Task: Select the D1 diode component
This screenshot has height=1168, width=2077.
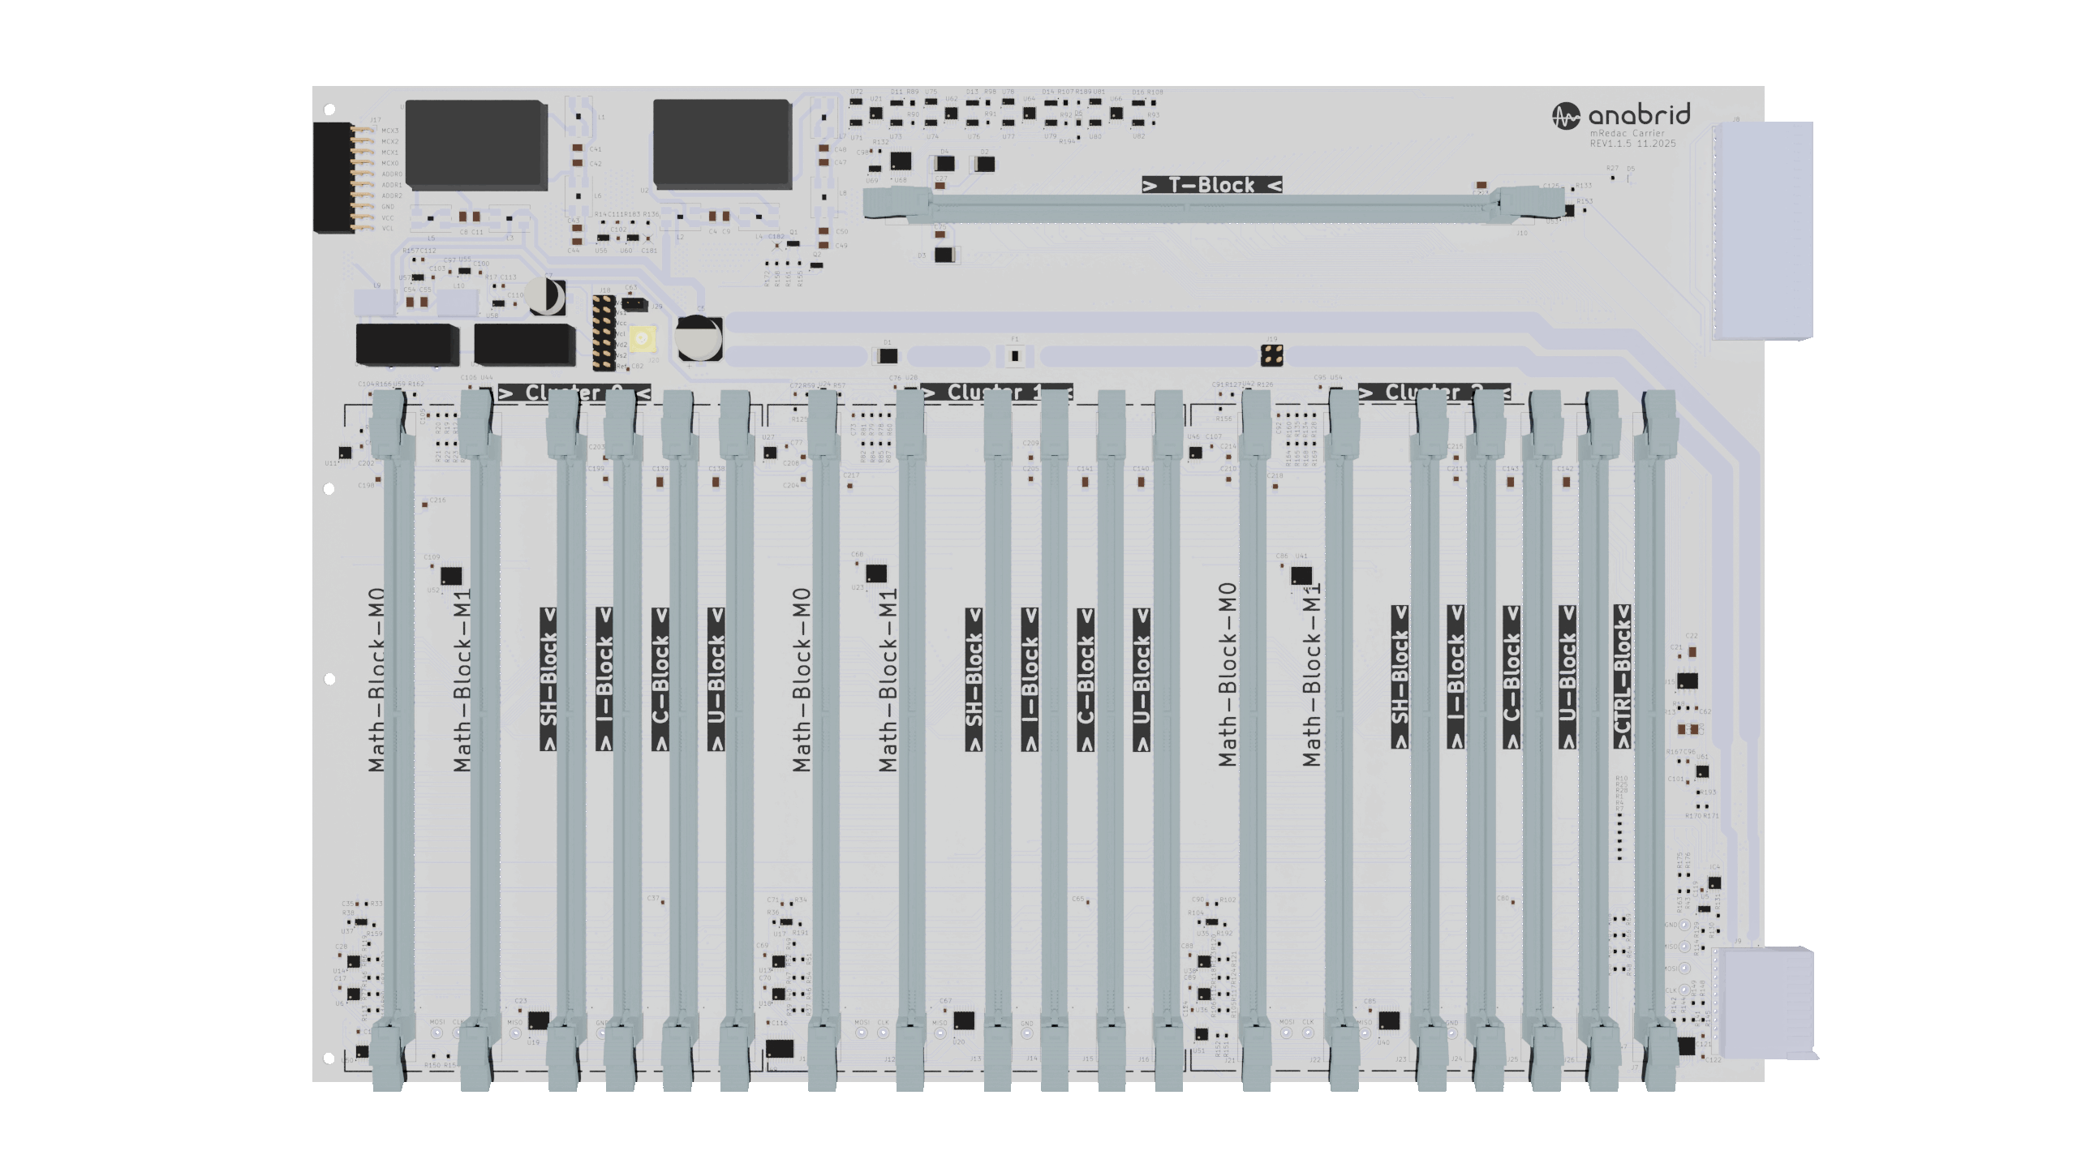Action: click(887, 355)
